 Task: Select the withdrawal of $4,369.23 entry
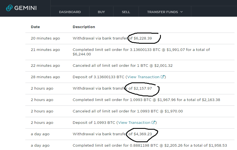[112, 134]
